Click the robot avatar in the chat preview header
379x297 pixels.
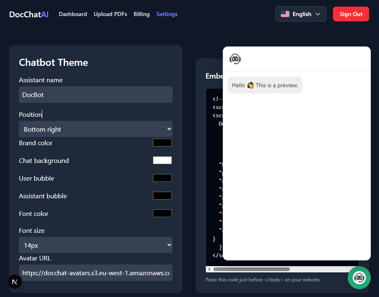pyautogui.click(x=235, y=59)
